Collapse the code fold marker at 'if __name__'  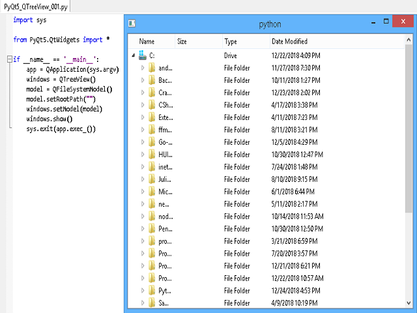click(10, 59)
